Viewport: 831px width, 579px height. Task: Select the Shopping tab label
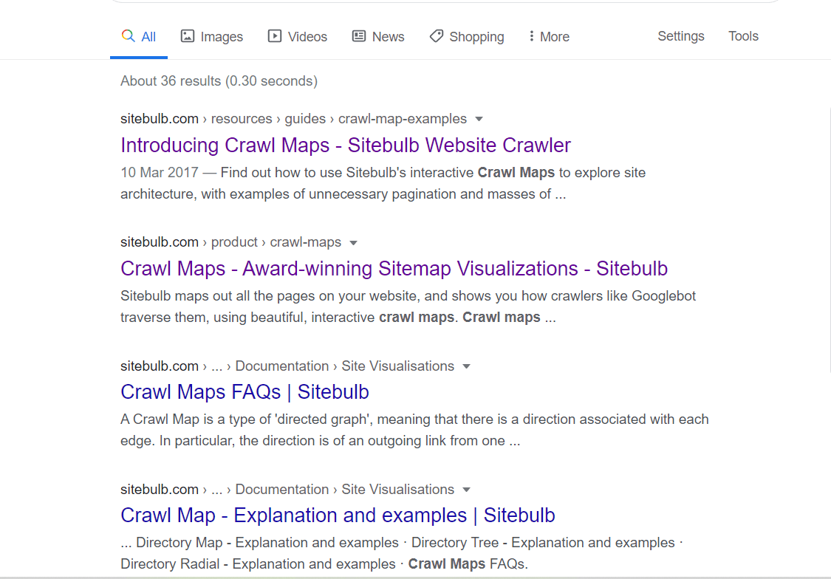(x=476, y=36)
